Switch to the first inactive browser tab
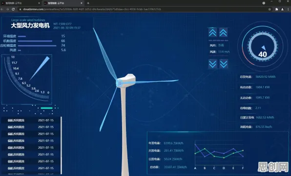The height and width of the screenshot is (176, 291). 21,3
